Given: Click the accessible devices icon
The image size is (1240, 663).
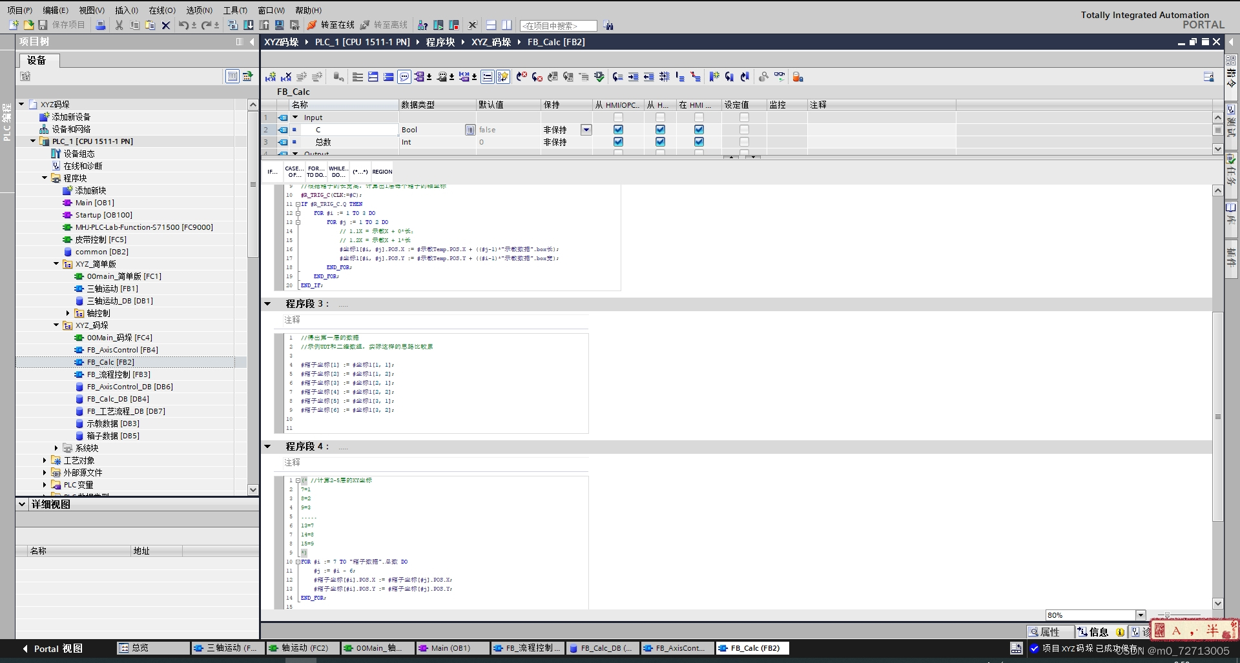Looking at the screenshot, I should click(x=422, y=25).
